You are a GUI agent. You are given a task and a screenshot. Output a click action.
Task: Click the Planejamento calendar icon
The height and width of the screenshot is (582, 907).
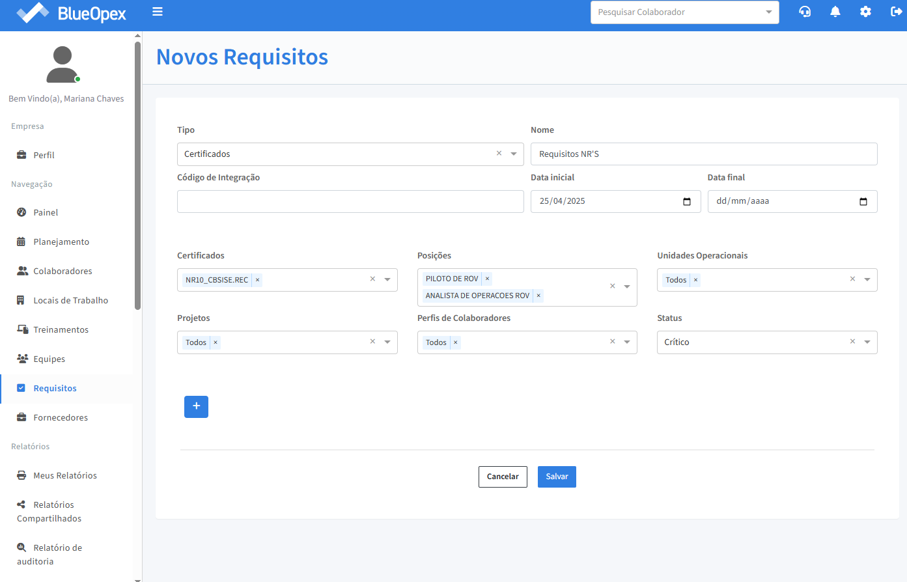pos(21,242)
